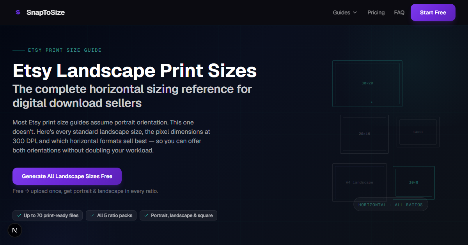Click the checkmark icon beside 'Portrait, landscape & square'

pyautogui.click(x=146, y=215)
